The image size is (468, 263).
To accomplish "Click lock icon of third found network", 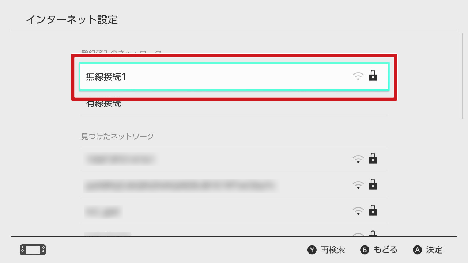I will click(x=373, y=210).
